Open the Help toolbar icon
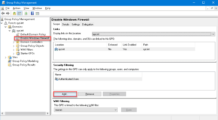 32,13
